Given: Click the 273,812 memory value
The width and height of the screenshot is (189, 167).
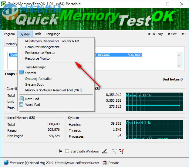Looking at the screenshot, I should click(115, 106).
